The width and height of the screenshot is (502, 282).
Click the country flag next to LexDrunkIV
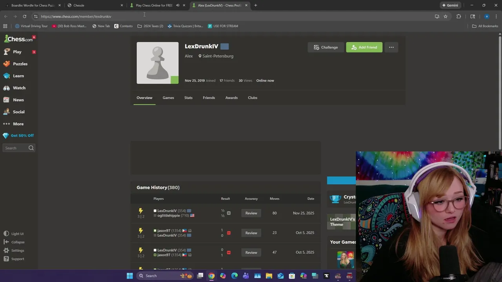tap(224, 46)
